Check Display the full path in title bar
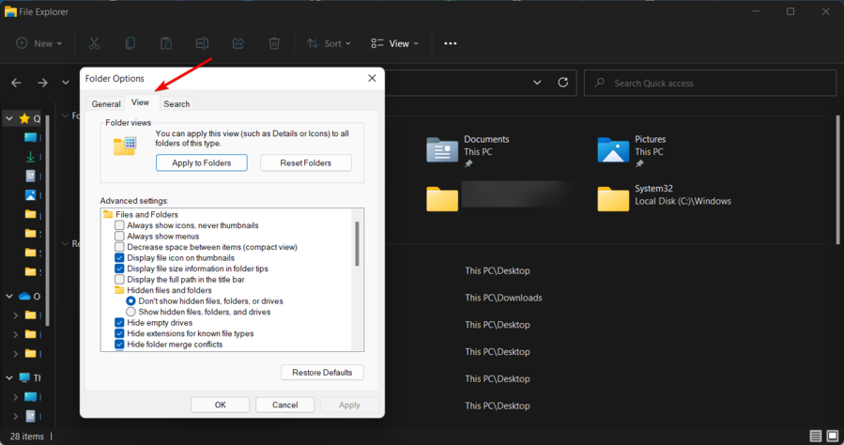This screenshot has width=844, height=445. coord(119,279)
